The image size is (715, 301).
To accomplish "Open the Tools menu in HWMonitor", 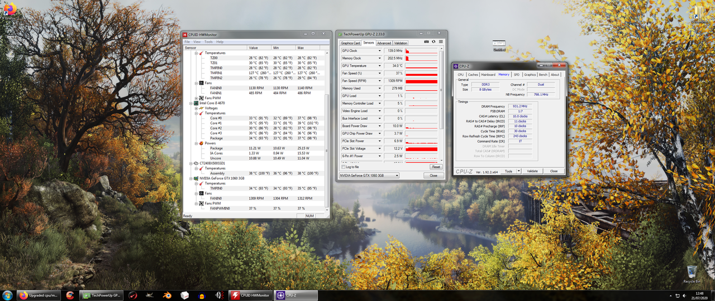I will [208, 42].
